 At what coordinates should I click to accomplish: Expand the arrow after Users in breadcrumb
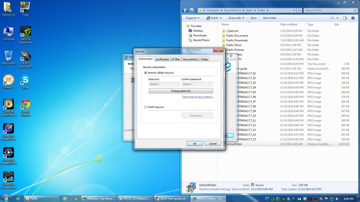pyautogui.click(x=255, y=10)
